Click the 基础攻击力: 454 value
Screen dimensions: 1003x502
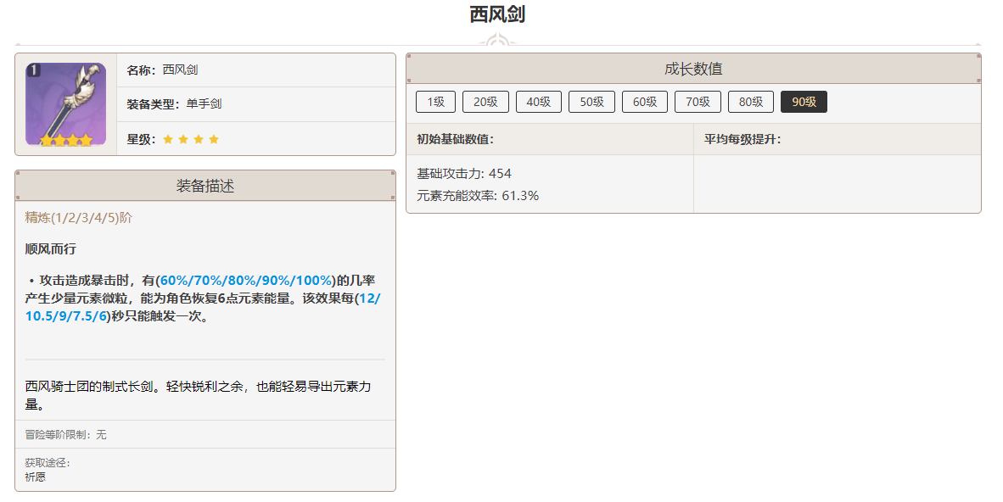(464, 173)
